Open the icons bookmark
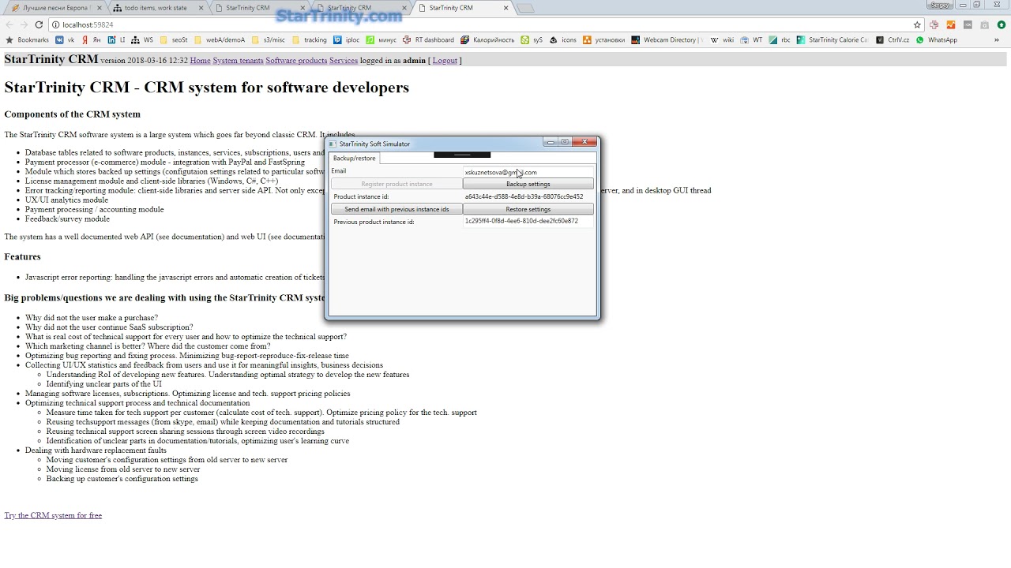The height and width of the screenshot is (568, 1011). coord(563,40)
